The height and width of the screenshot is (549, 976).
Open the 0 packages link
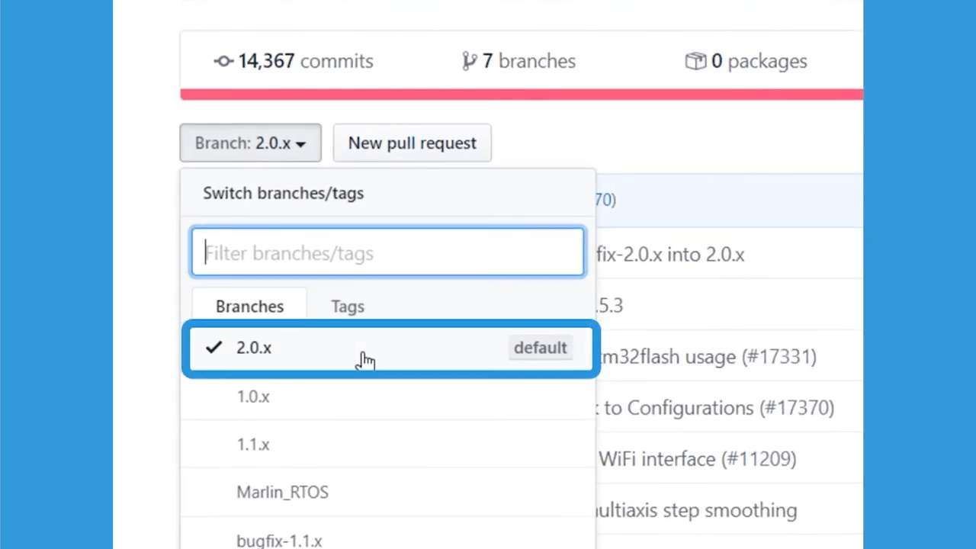(746, 61)
